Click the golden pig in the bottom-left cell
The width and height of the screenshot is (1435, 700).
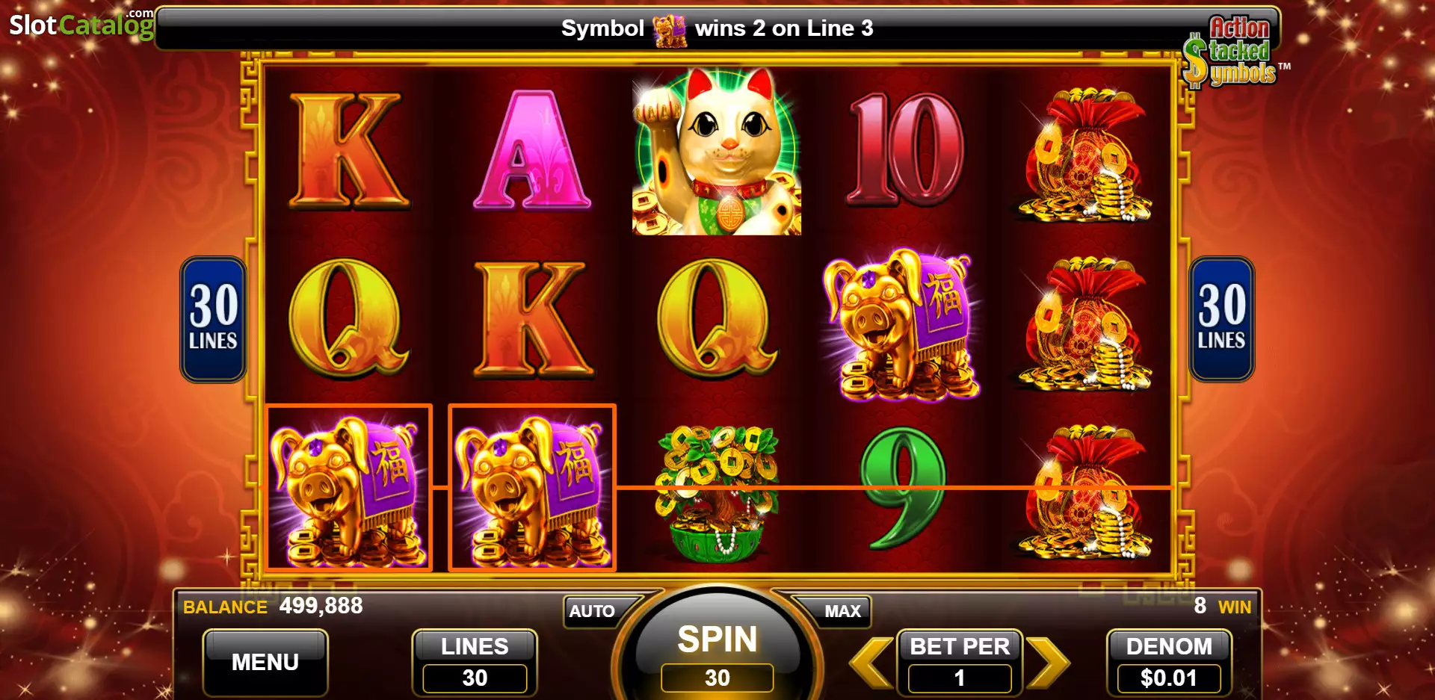[x=349, y=488]
